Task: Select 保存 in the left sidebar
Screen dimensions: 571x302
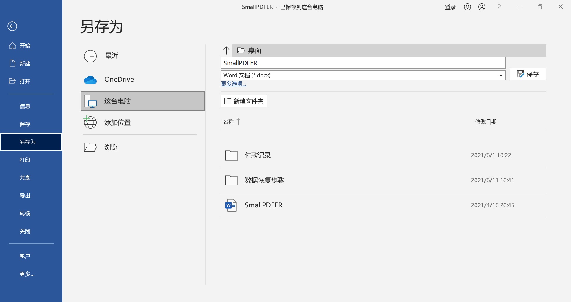Action: coord(25,124)
